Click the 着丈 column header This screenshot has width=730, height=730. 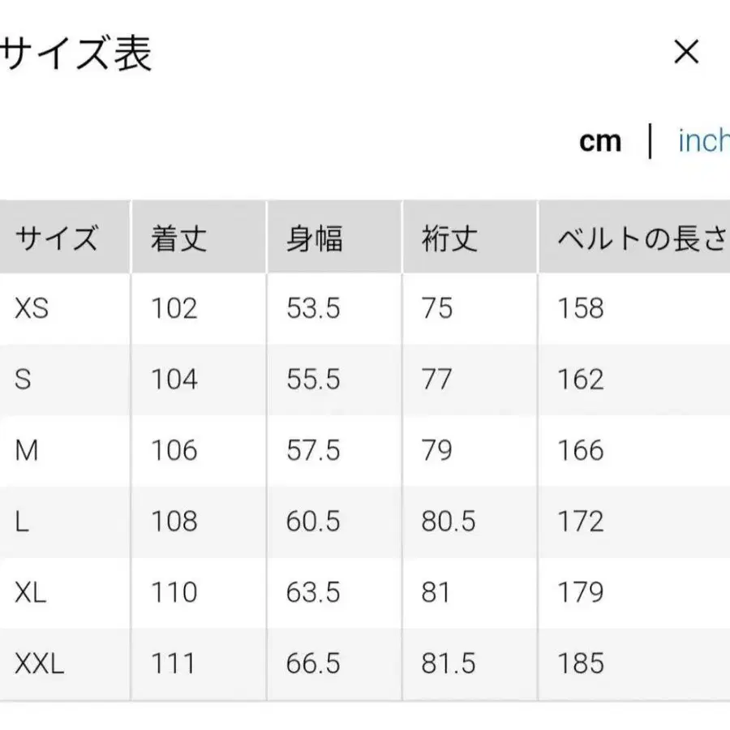coord(177,238)
